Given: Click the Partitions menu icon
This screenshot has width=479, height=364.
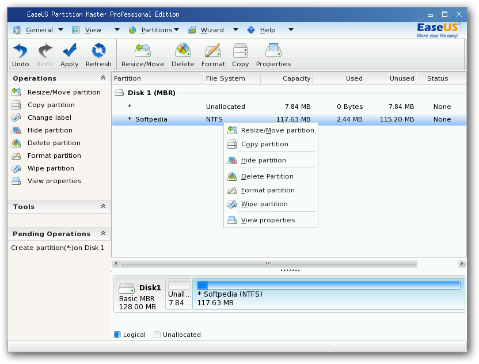Looking at the screenshot, I should tap(132, 30).
